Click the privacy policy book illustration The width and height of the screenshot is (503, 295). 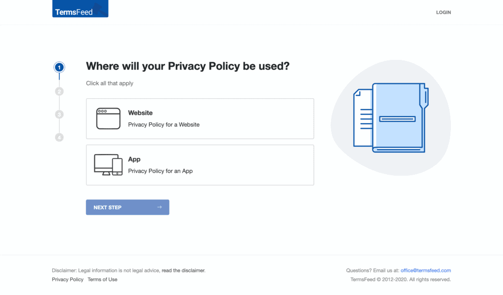[x=391, y=118]
